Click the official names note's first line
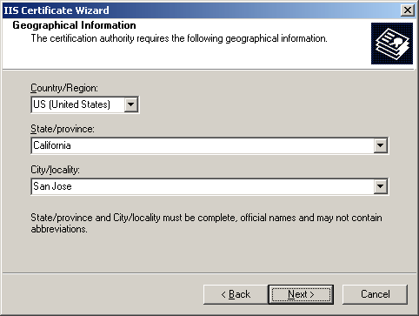The width and height of the screenshot is (419, 316). (206, 218)
